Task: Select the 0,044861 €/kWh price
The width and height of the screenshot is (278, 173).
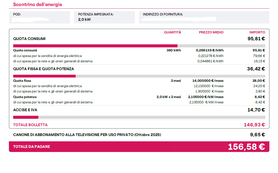Action: (x=210, y=61)
